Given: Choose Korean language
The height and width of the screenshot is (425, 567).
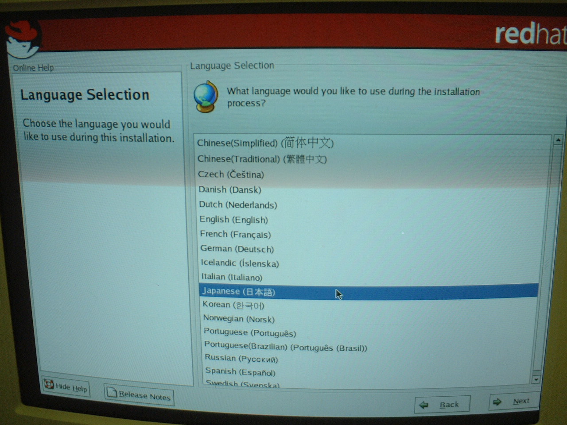Looking at the screenshot, I should [369, 305].
